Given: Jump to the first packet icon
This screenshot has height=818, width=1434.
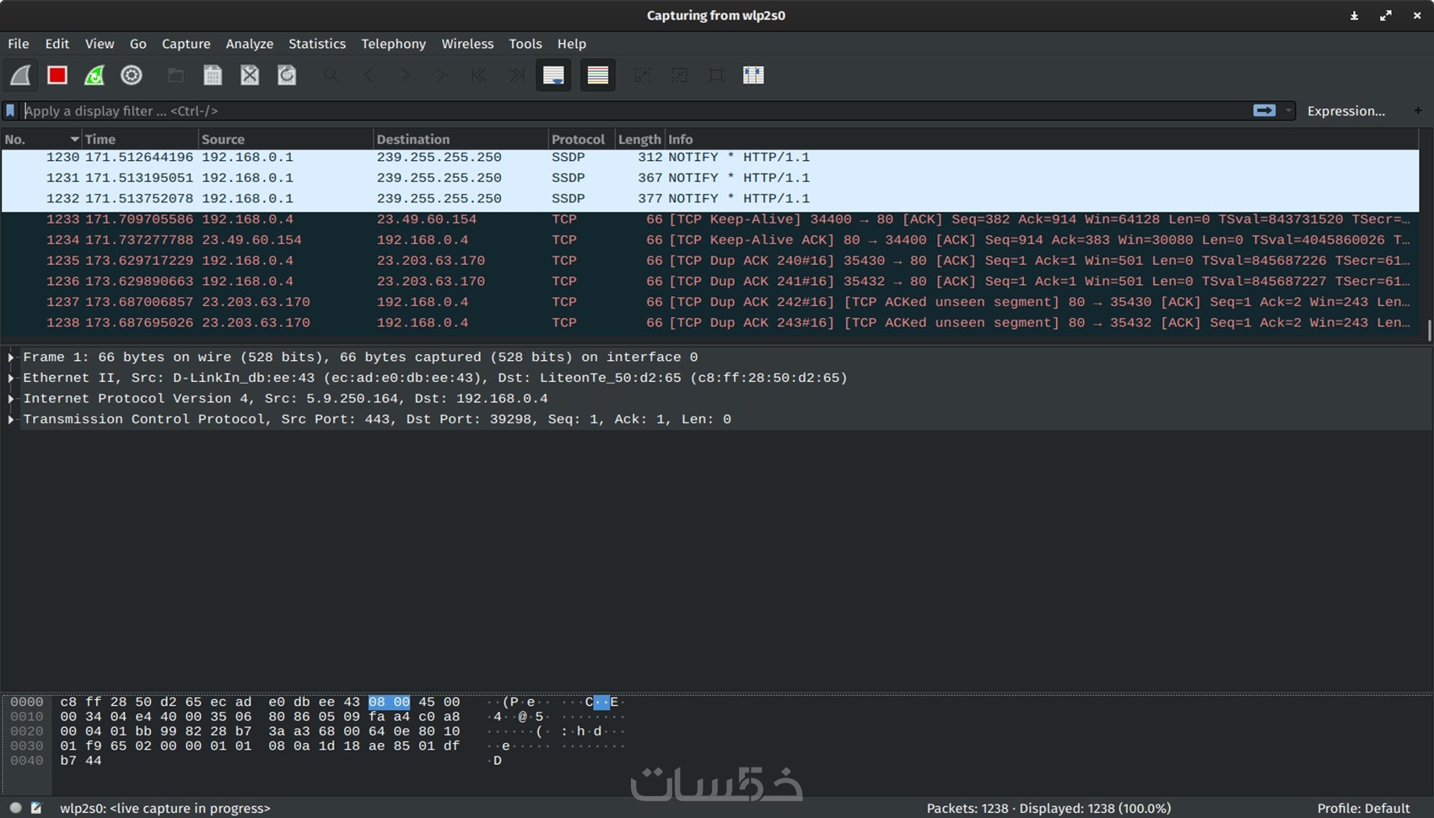Looking at the screenshot, I should coord(479,75).
